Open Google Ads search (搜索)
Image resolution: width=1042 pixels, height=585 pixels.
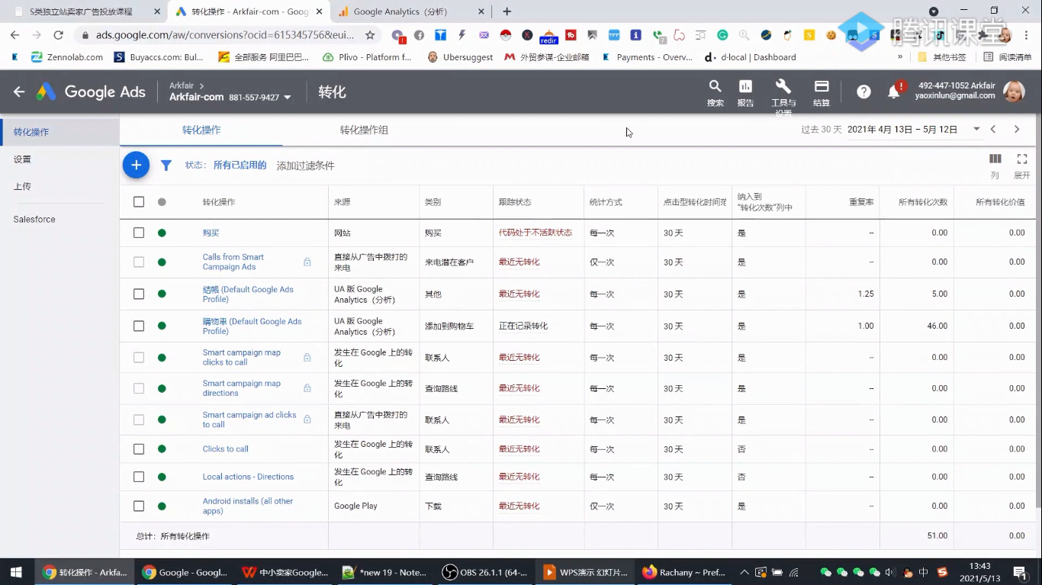(x=715, y=91)
